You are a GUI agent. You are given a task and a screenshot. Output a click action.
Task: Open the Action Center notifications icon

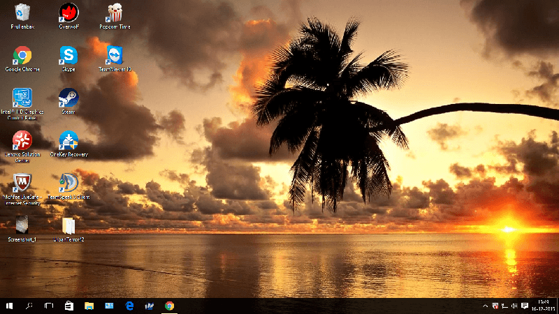click(525, 306)
